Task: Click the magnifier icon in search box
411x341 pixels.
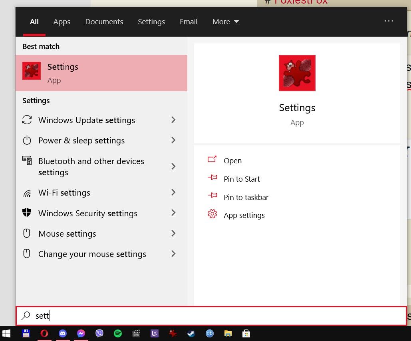Action: point(26,316)
